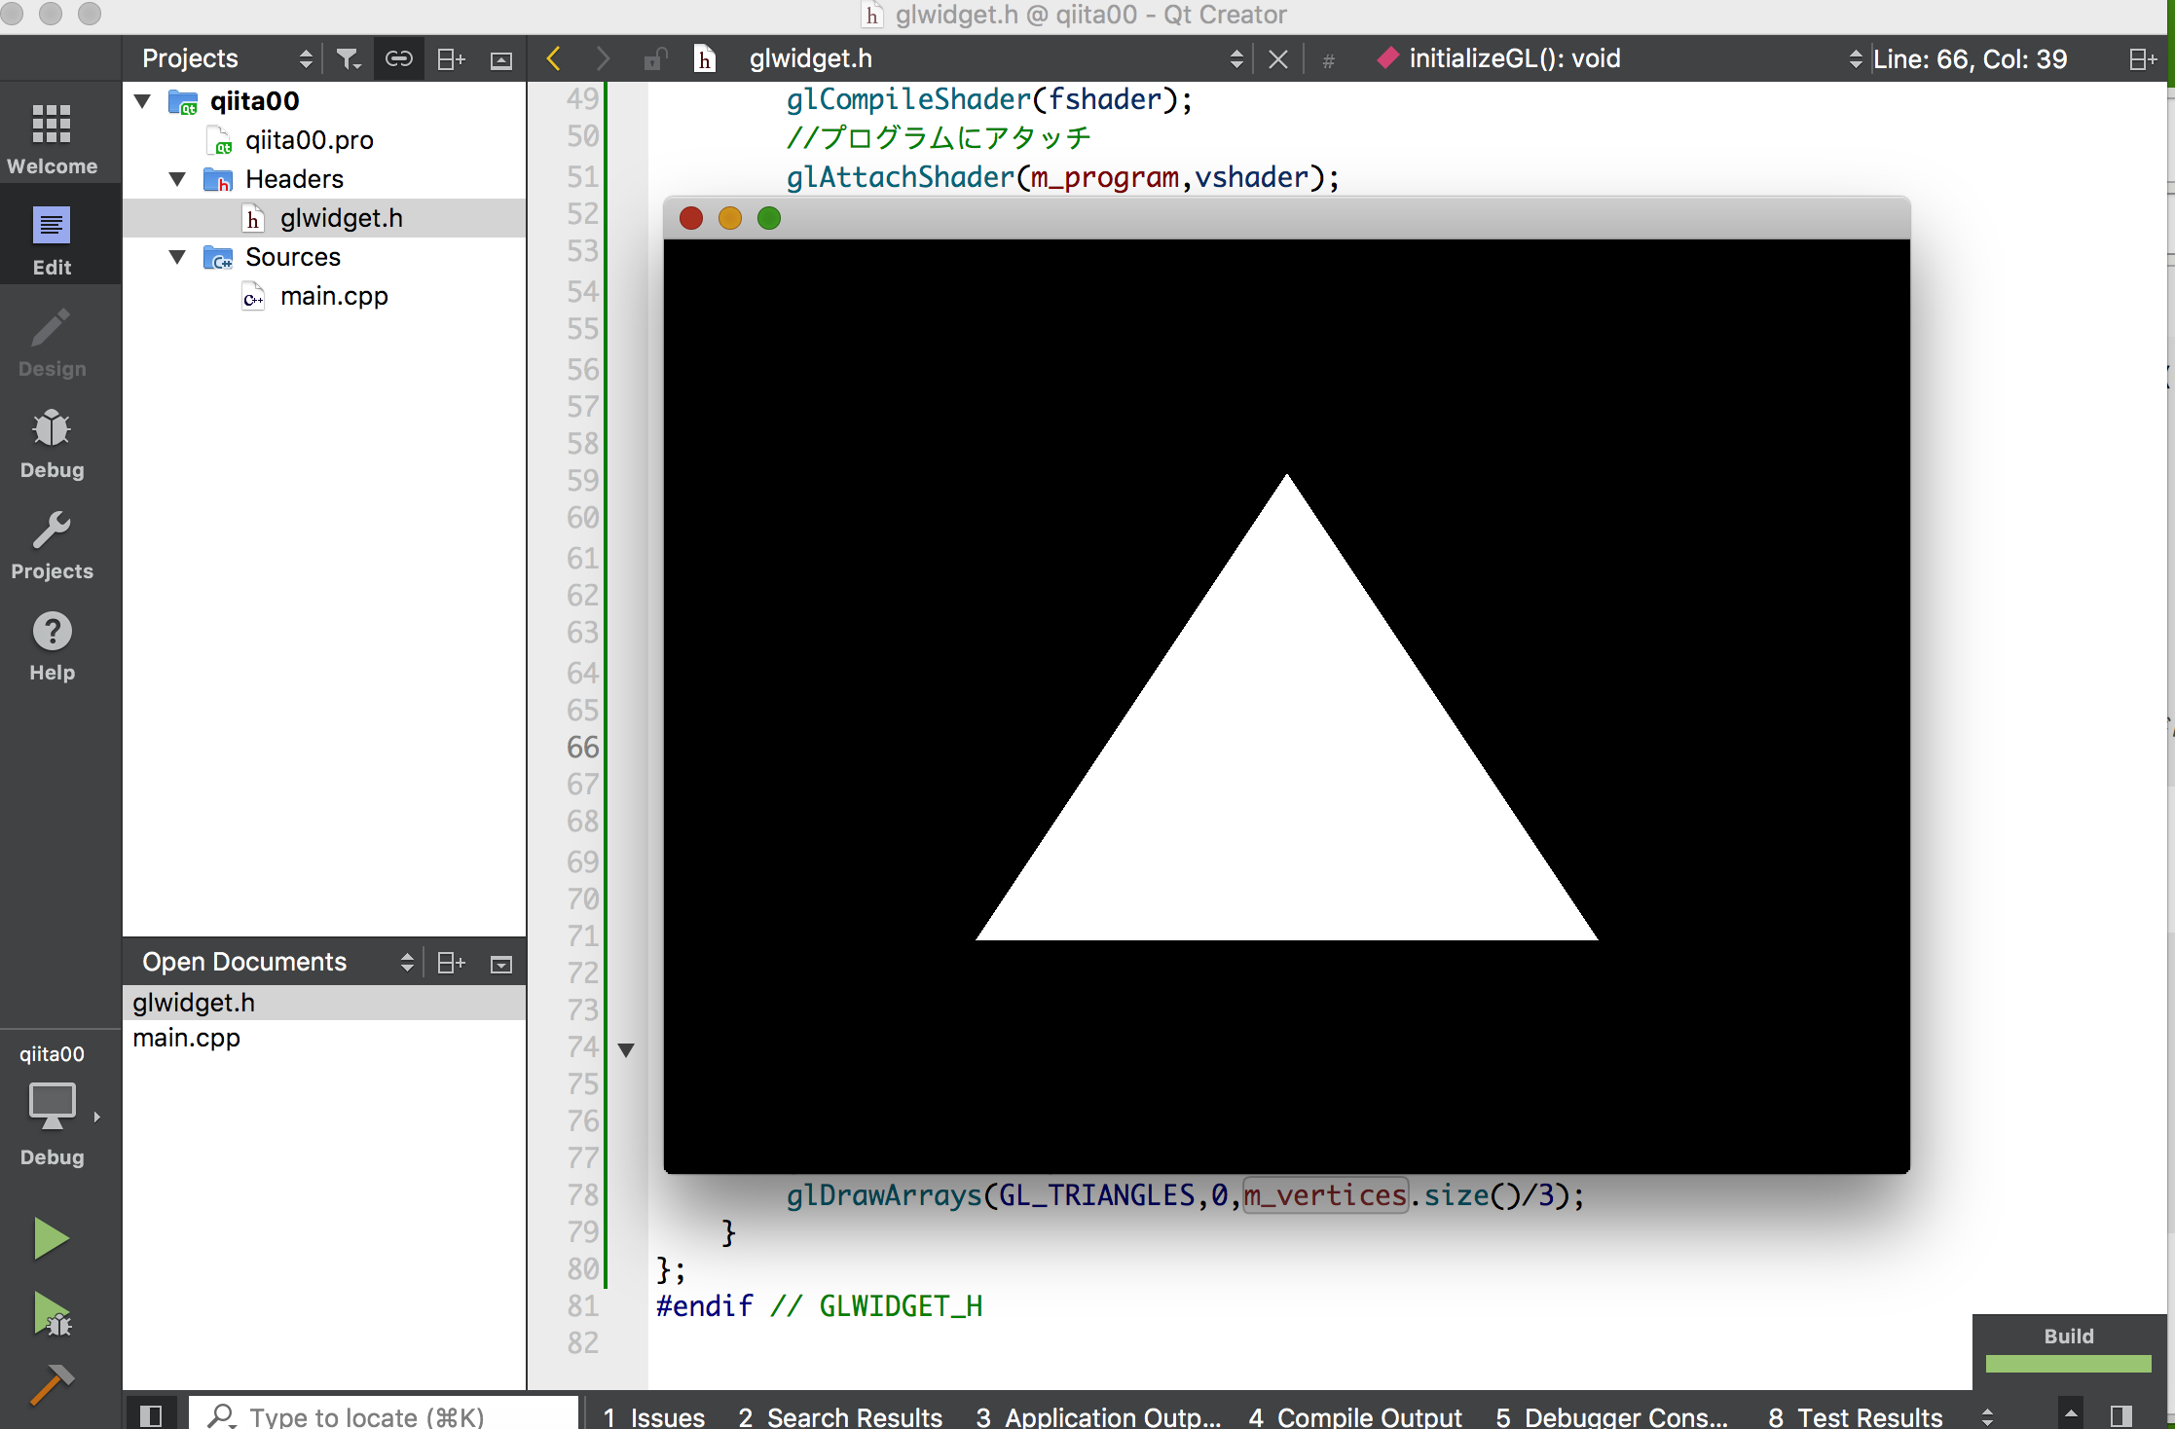Switch to Debug mode

(x=51, y=444)
